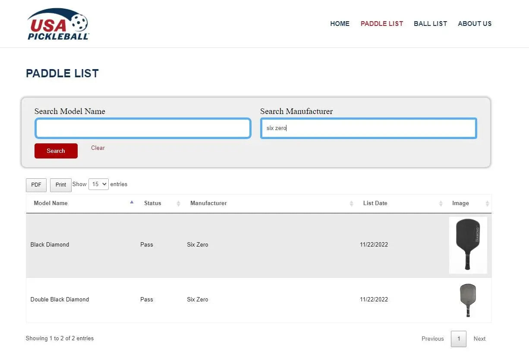Focus the Search Model Name field

(x=143, y=128)
